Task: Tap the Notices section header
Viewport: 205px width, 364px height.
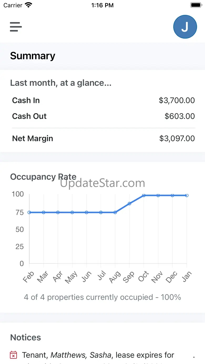Action: click(25, 337)
